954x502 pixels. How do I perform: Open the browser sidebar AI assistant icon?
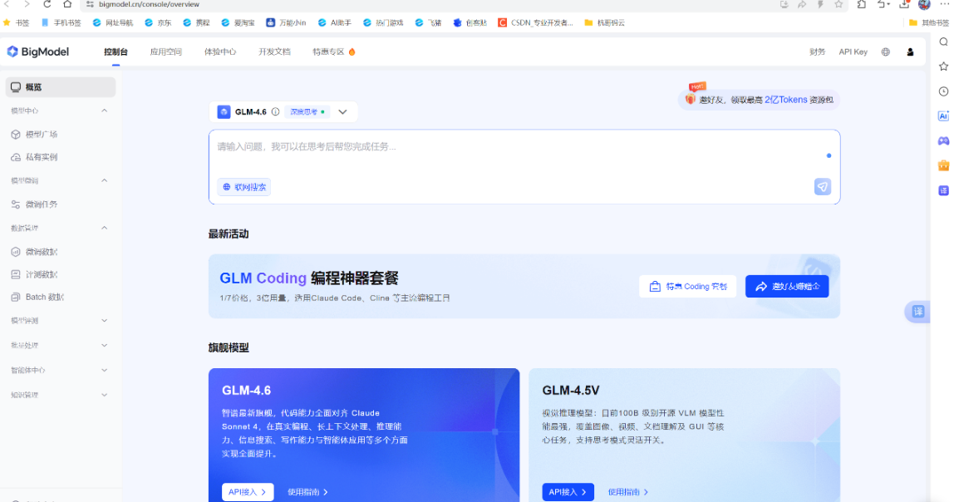coord(943,116)
